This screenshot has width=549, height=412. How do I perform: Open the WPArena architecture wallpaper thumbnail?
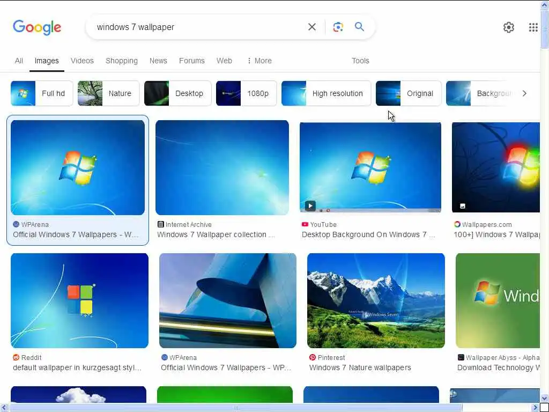click(228, 300)
